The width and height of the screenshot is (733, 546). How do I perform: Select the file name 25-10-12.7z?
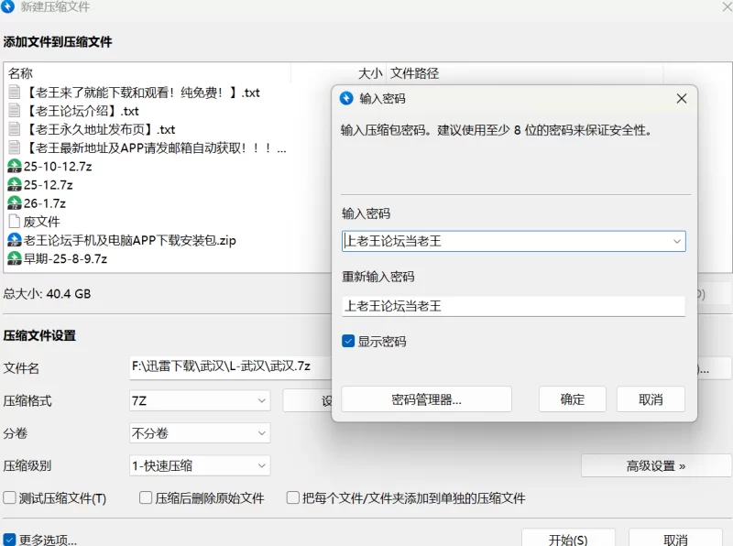point(58,167)
